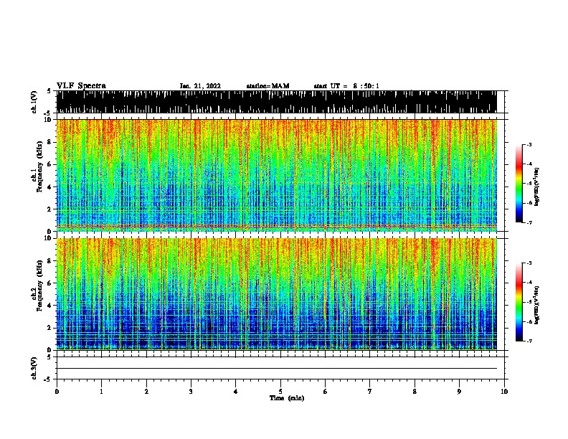Click the ch.1 "Frequency (kHz)" axis label

pyautogui.click(x=39, y=166)
